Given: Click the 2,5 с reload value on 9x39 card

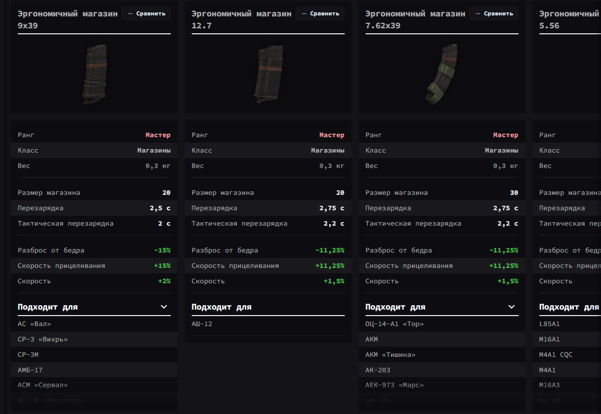Looking at the screenshot, I should click(160, 208).
